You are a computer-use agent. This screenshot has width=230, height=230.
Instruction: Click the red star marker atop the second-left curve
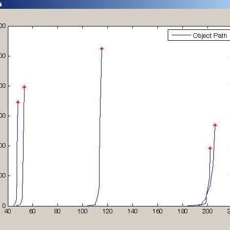[24, 87]
